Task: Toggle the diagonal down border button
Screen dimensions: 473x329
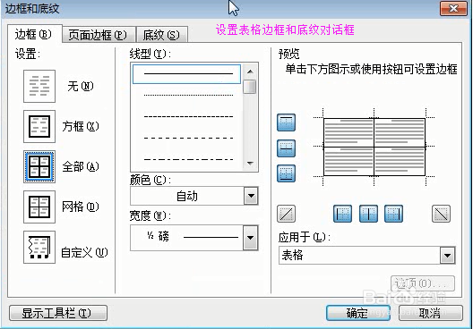Action: point(441,214)
